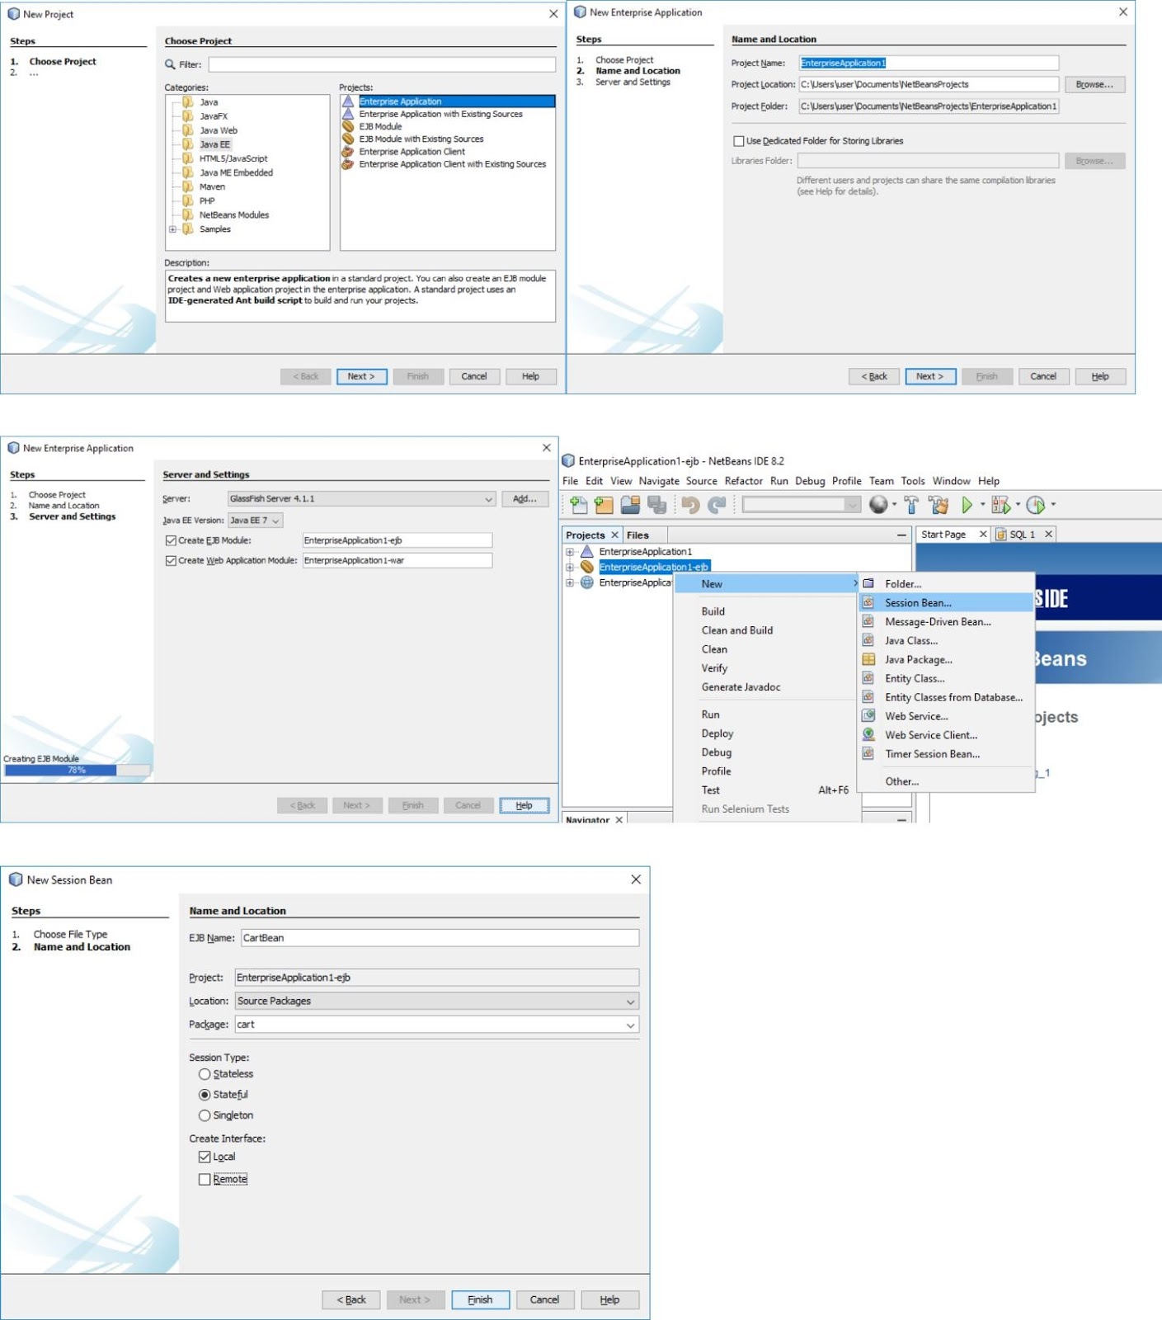Screen dimensions: 1162x1320
Task: Click Cancel in New Session Bean dialog
Action: [x=544, y=1299]
